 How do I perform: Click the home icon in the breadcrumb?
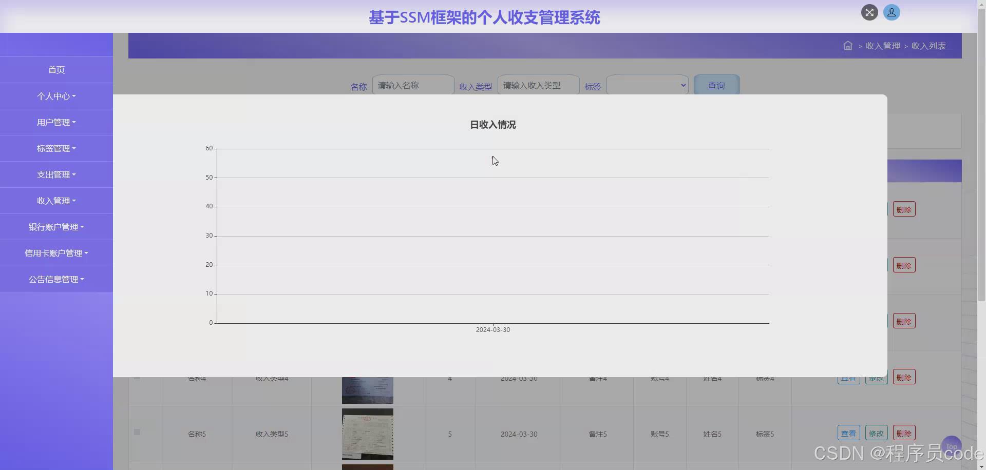pyautogui.click(x=847, y=46)
